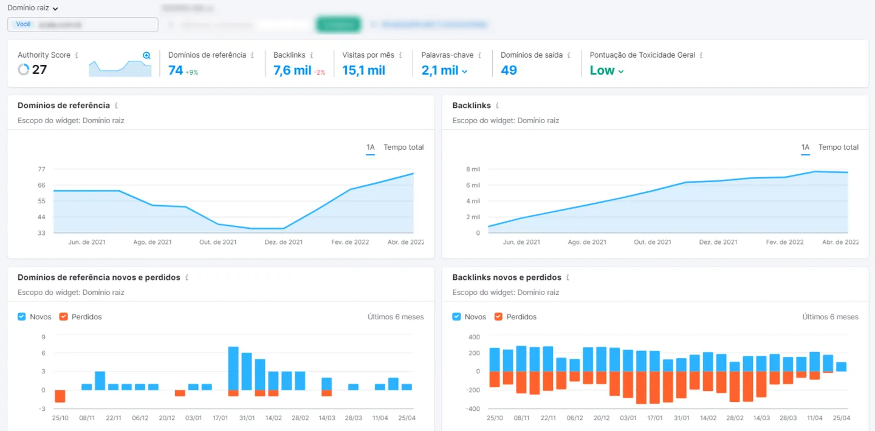
Task: Click info icon beside Pontuação de Toxicidade Geral
Action: tap(701, 55)
